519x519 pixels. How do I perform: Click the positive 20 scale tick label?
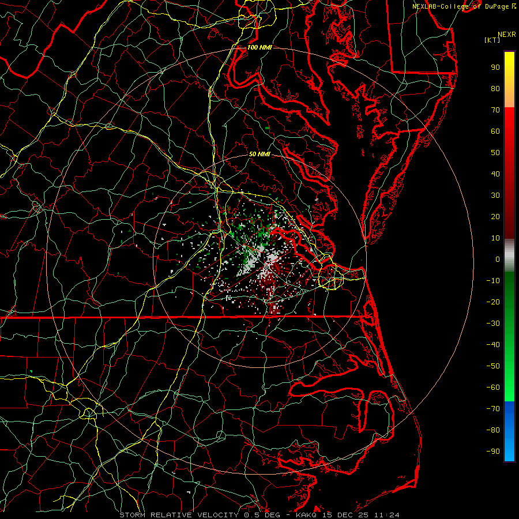tap(495, 217)
